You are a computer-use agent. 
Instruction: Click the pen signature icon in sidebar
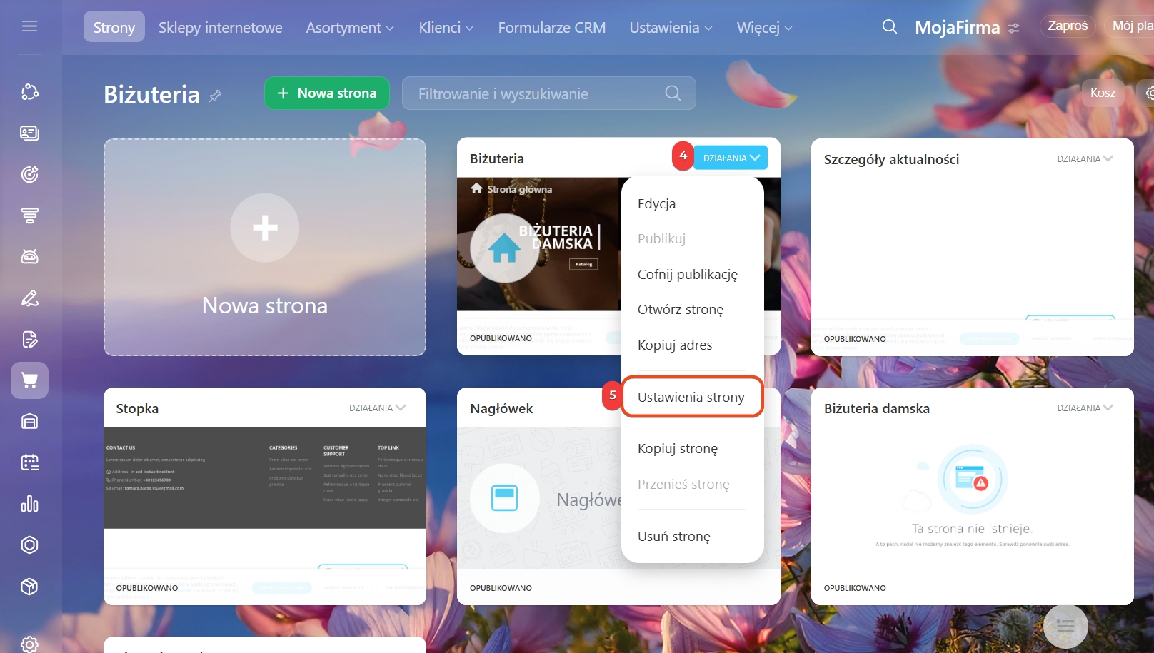coord(29,298)
